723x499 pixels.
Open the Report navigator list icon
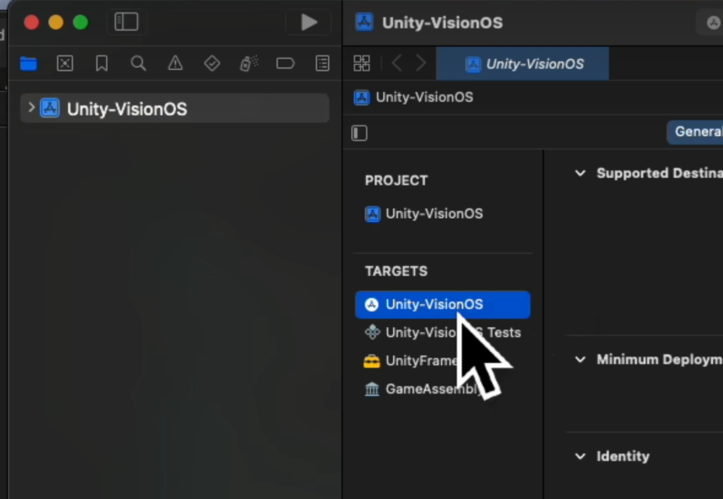(x=323, y=63)
